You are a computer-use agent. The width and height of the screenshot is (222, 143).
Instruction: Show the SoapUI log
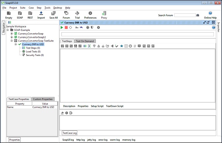click(x=68, y=140)
